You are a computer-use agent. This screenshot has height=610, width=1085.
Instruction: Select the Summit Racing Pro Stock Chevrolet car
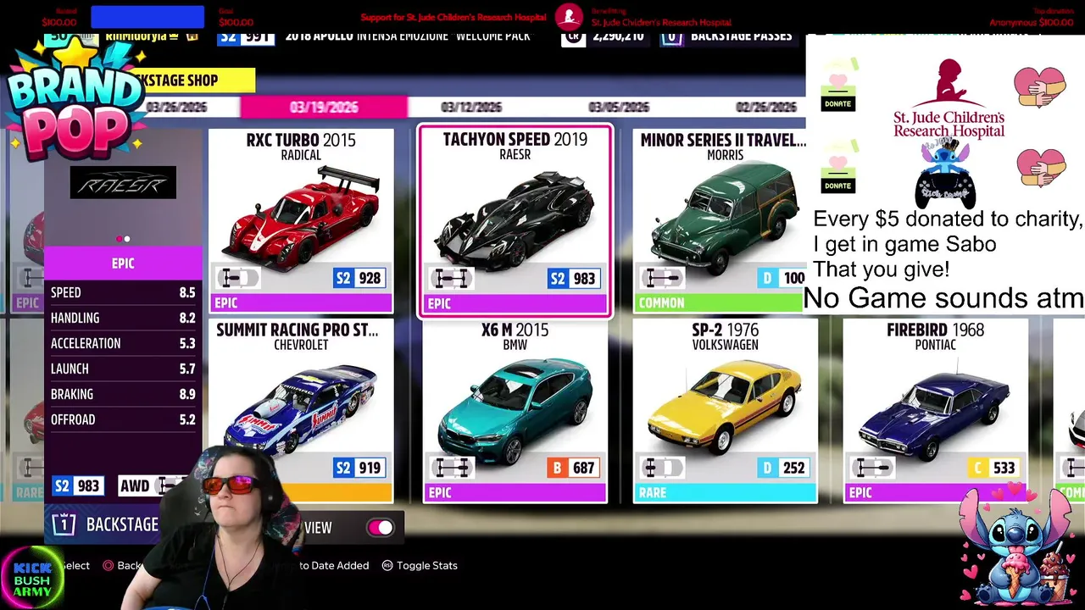[301, 411]
